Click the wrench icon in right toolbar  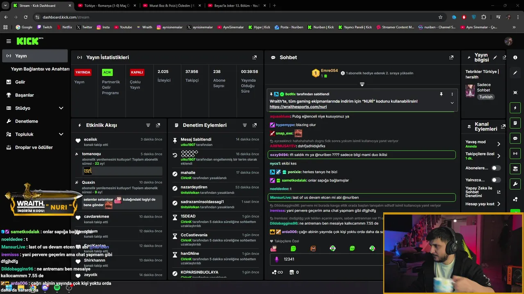click(x=515, y=184)
